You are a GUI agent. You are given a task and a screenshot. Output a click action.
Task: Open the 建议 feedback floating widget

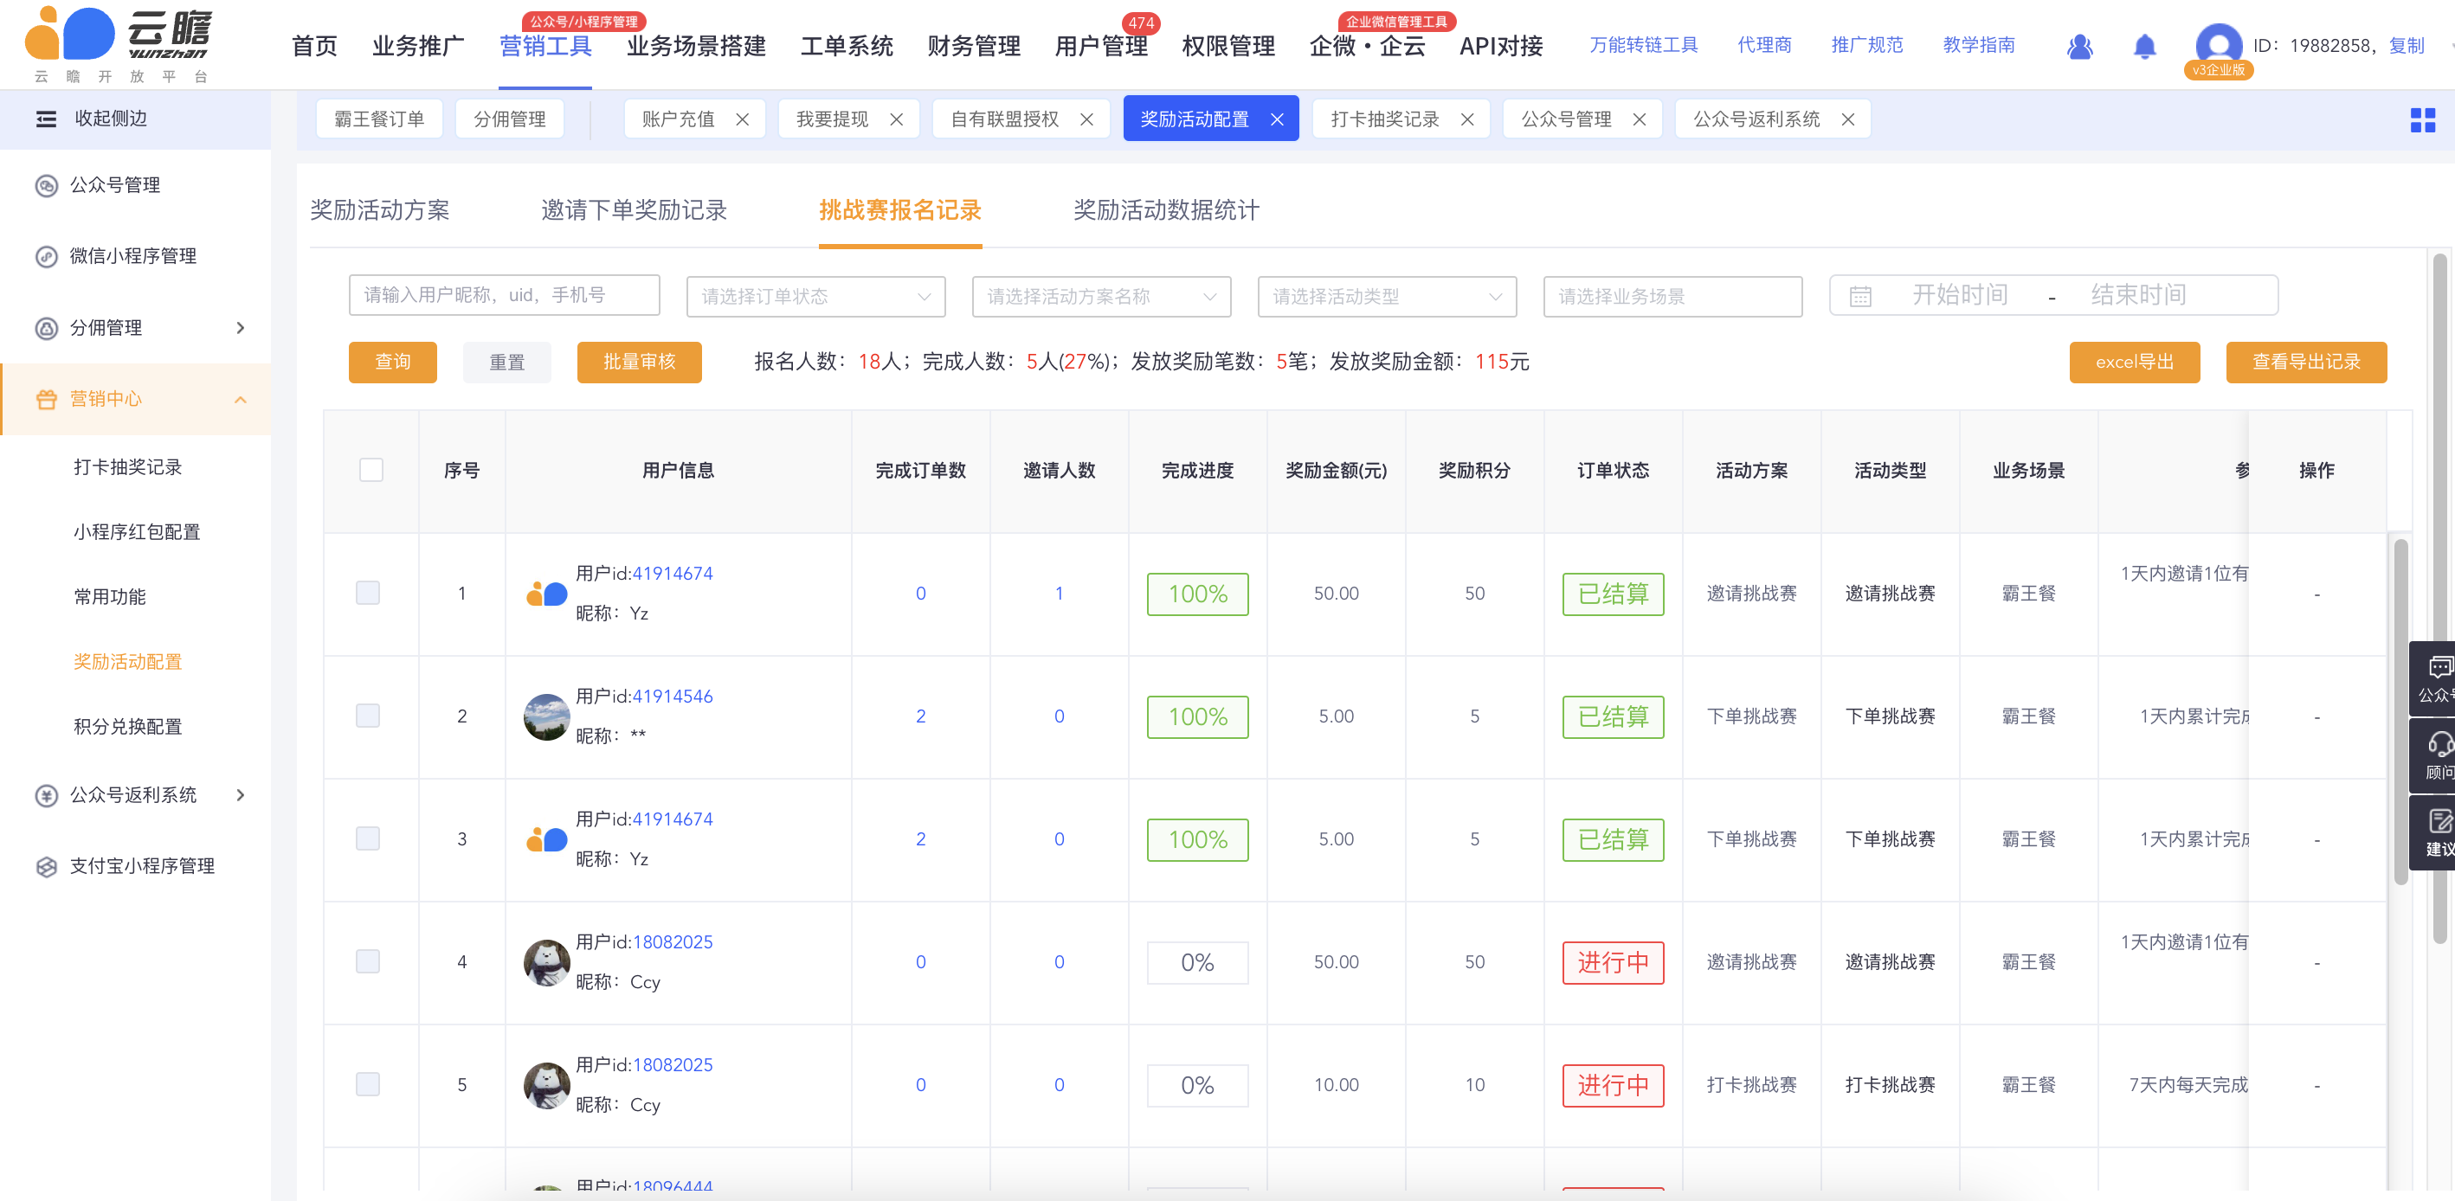coord(2433,834)
